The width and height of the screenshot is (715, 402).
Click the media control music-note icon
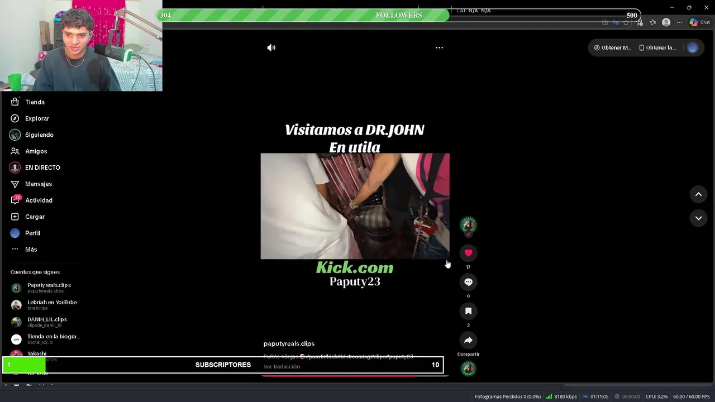(639, 22)
